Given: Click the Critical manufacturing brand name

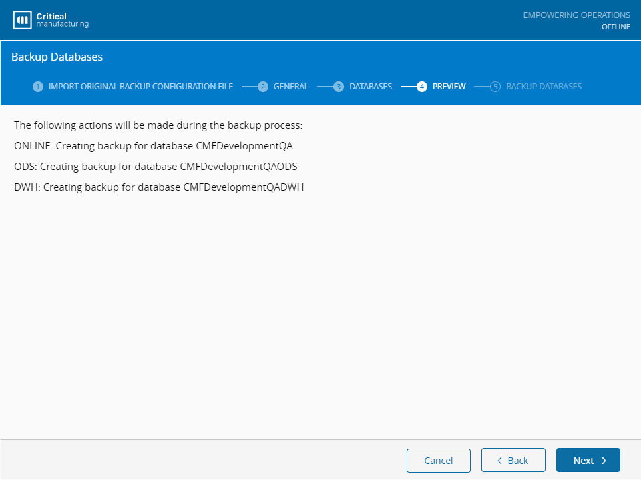Looking at the screenshot, I should pyautogui.click(x=63, y=20).
